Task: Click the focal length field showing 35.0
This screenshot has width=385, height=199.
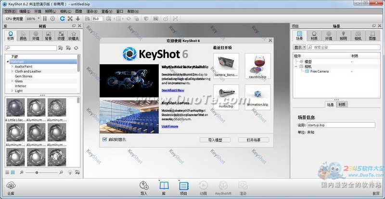Action: [x=97, y=19]
